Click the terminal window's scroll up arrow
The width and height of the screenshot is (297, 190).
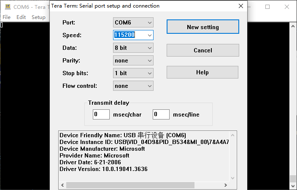click(293, 26)
